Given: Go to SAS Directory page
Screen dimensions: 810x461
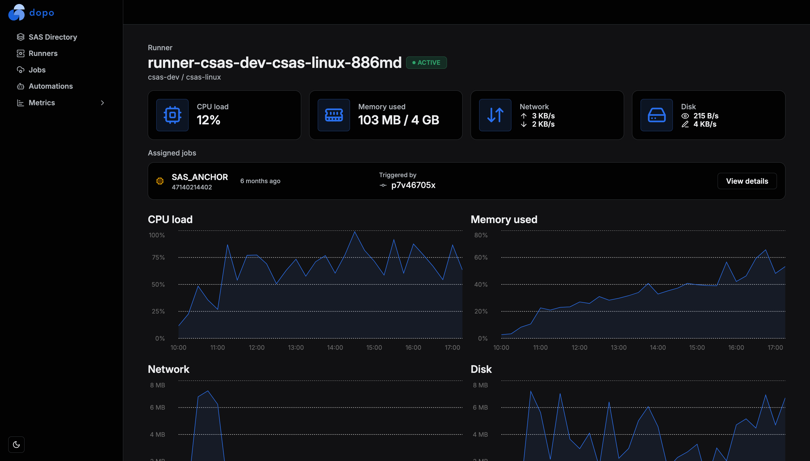Looking at the screenshot, I should click(53, 37).
